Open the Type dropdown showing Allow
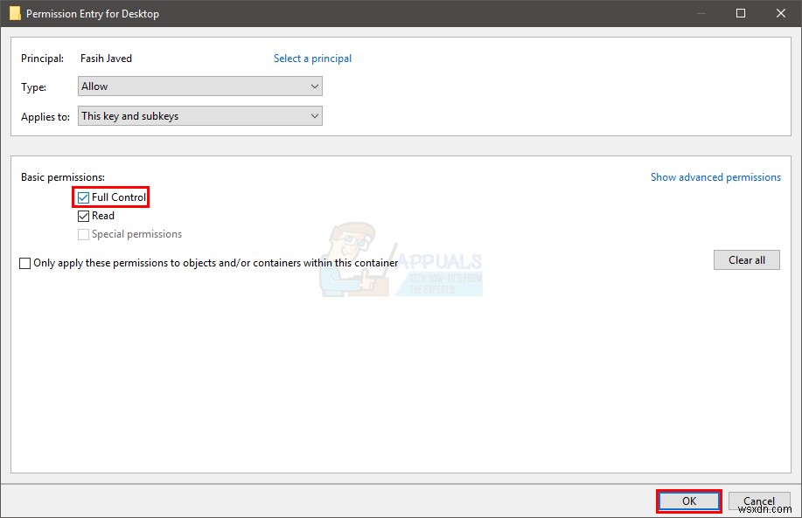This screenshot has height=518, width=802. [200, 86]
